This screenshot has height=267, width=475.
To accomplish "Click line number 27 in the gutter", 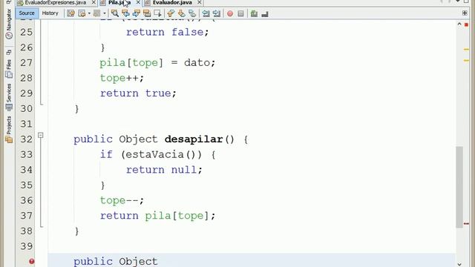I will click(x=27, y=62).
